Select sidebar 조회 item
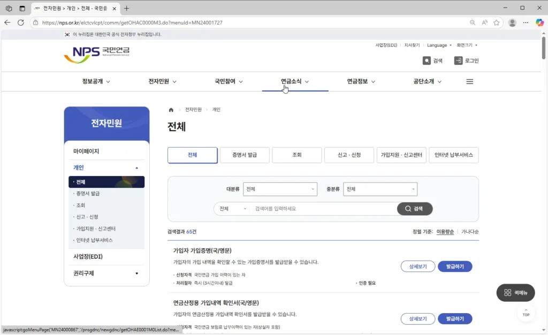The height and width of the screenshot is (335, 548). coord(80,205)
